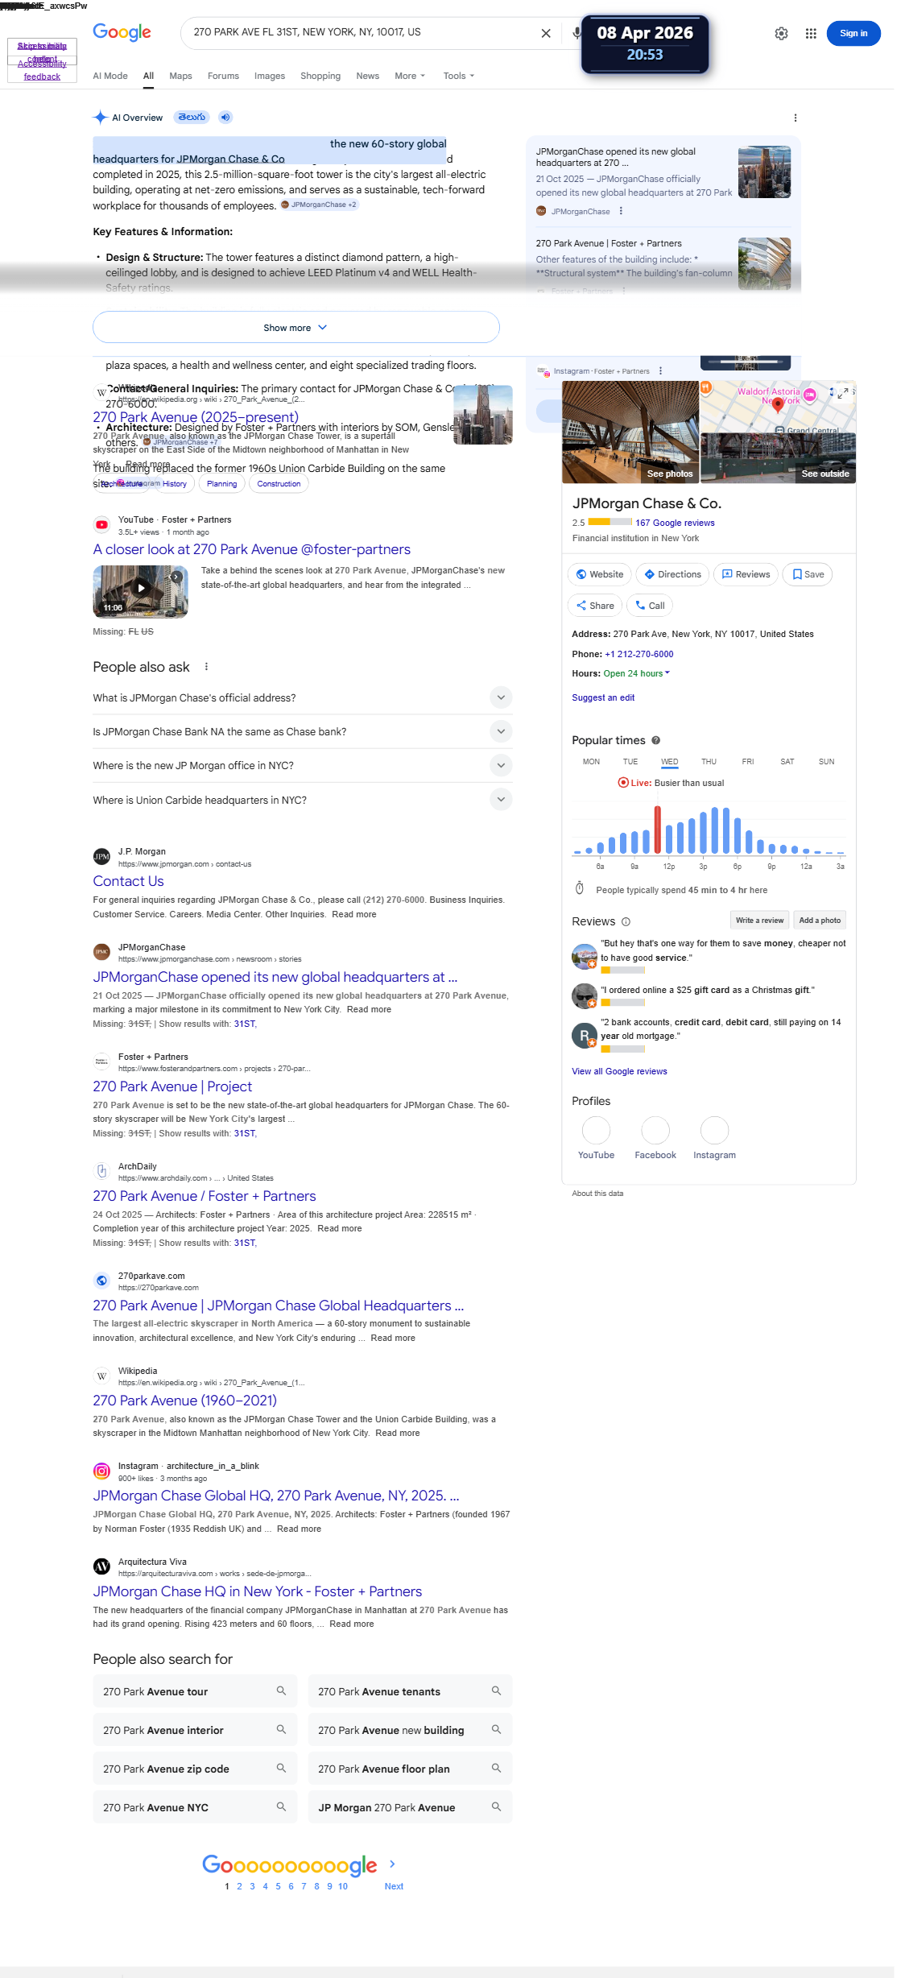
Task: Open the Construction chip under Wikipedia result
Action: (x=279, y=484)
